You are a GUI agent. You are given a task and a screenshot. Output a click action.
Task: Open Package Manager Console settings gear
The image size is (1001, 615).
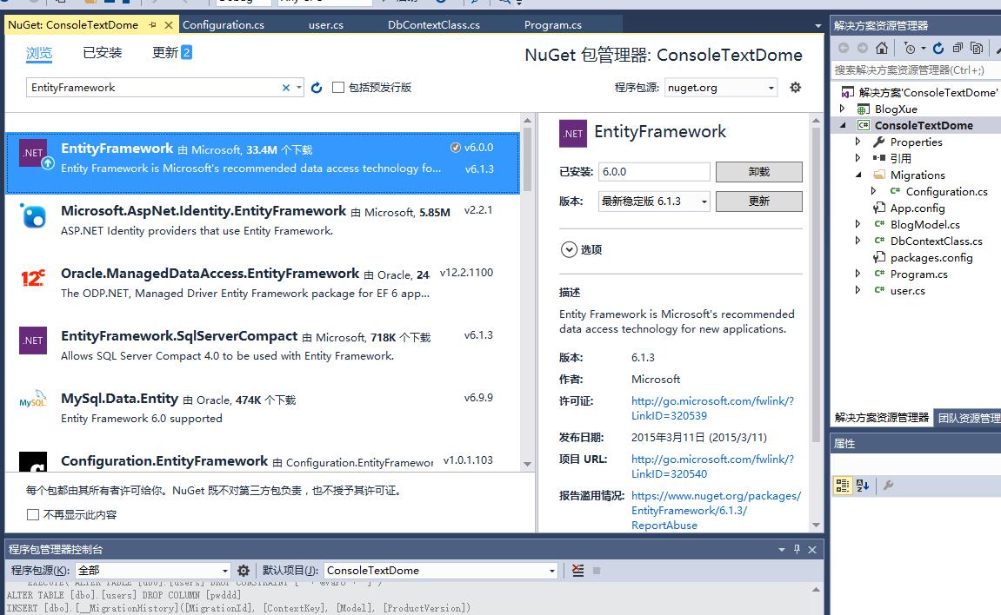click(x=244, y=571)
